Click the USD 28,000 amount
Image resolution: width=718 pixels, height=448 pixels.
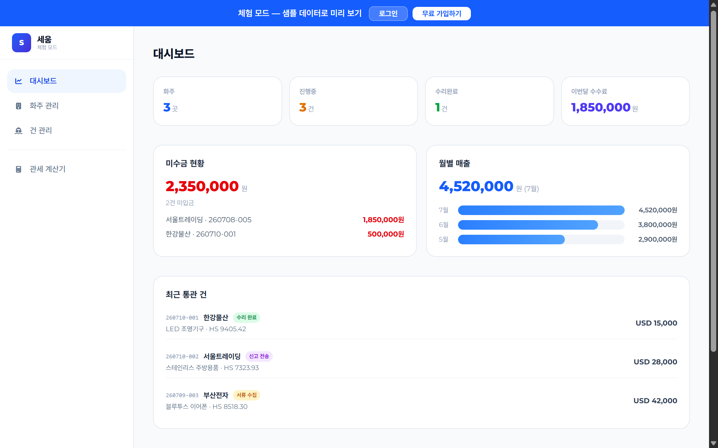[655, 362]
